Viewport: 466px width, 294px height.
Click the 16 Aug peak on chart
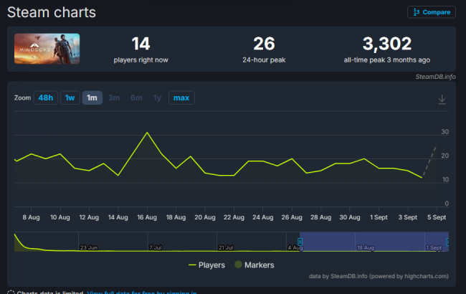147,133
